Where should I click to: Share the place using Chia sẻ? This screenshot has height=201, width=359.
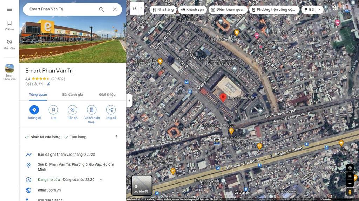[111, 110]
